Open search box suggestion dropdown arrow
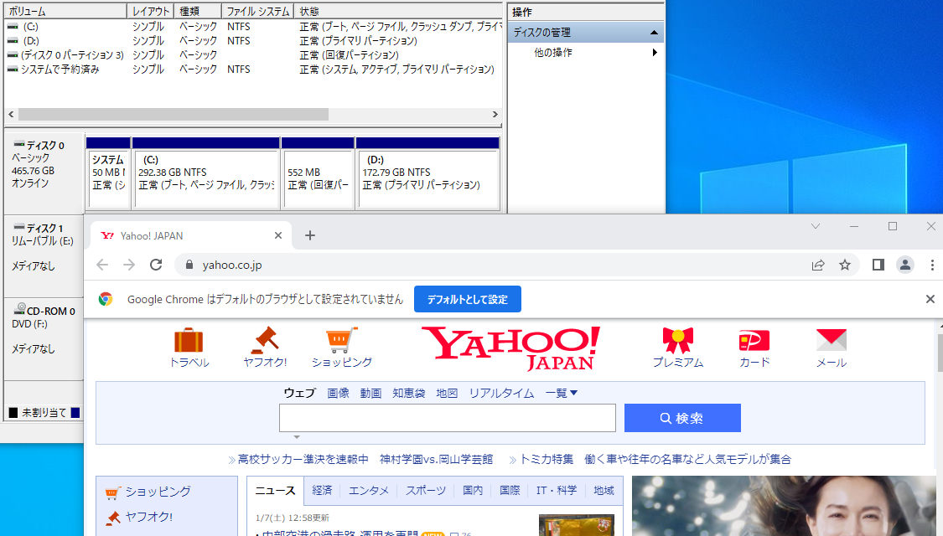943x536 pixels. coord(297,437)
